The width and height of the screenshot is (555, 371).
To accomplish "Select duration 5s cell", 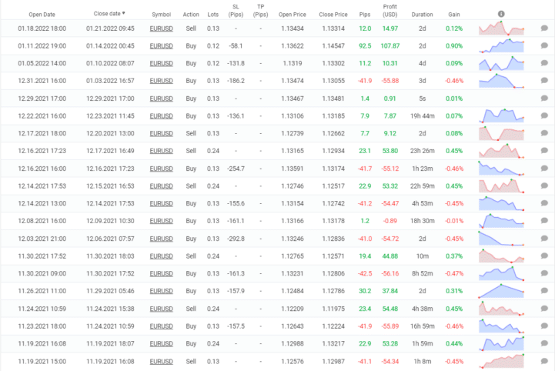I will [x=423, y=99].
